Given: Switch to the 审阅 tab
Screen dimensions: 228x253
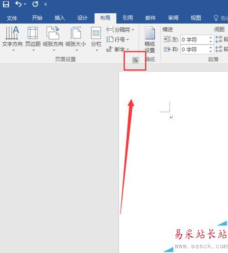Looking at the screenshot, I should coord(173,18).
